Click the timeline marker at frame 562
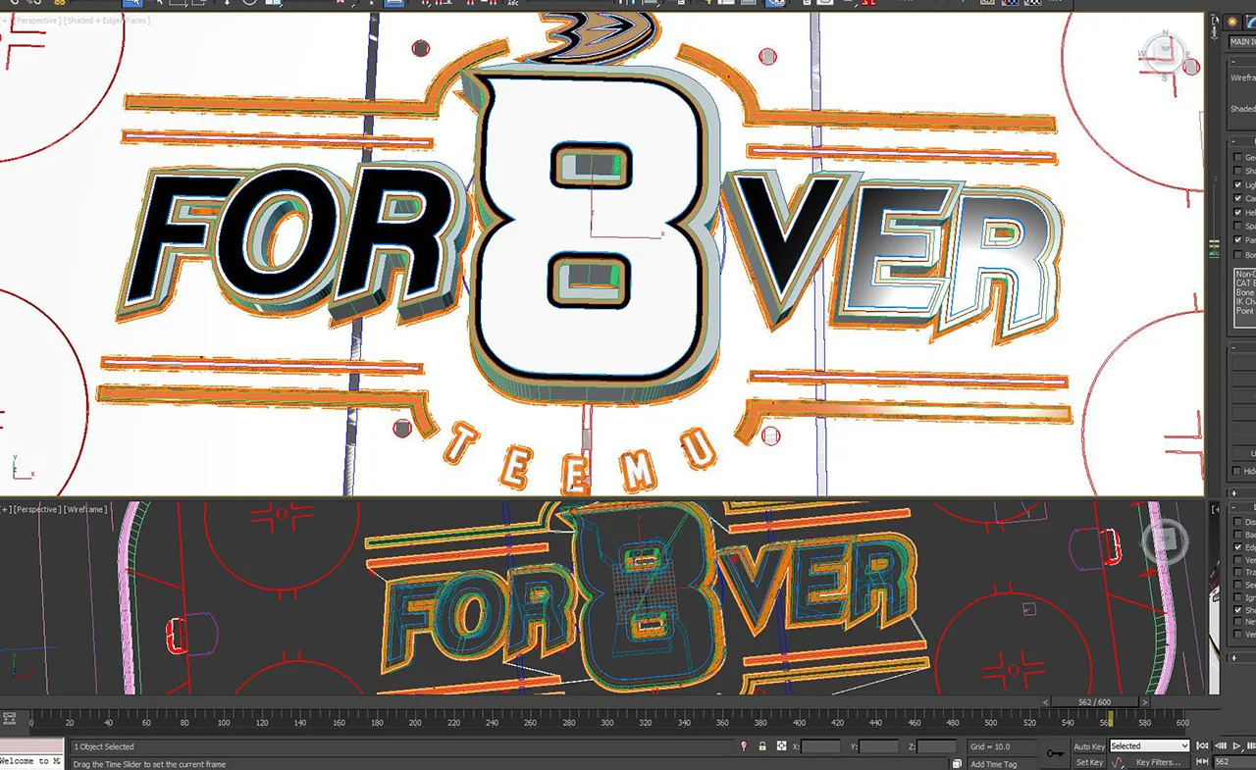1256x770 pixels. (x=1111, y=721)
